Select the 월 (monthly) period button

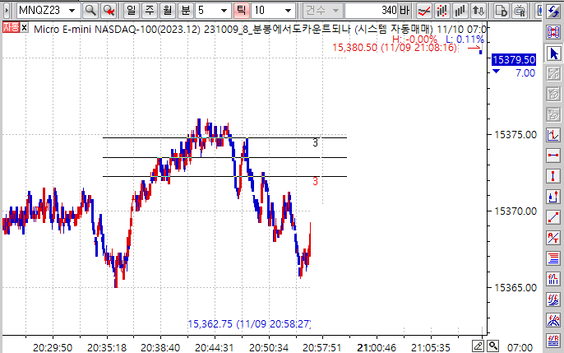click(x=168, y=11)
